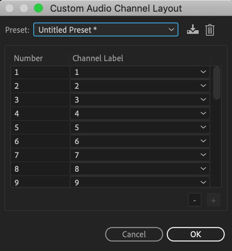Click the Delete Preset trash icon

(x=210, y=30)
